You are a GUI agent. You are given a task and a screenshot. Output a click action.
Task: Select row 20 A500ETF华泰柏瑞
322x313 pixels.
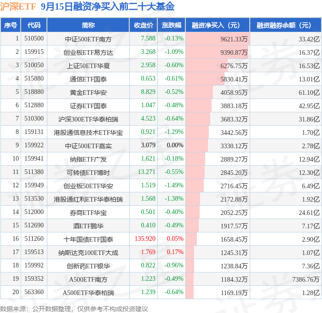(161, 292)
